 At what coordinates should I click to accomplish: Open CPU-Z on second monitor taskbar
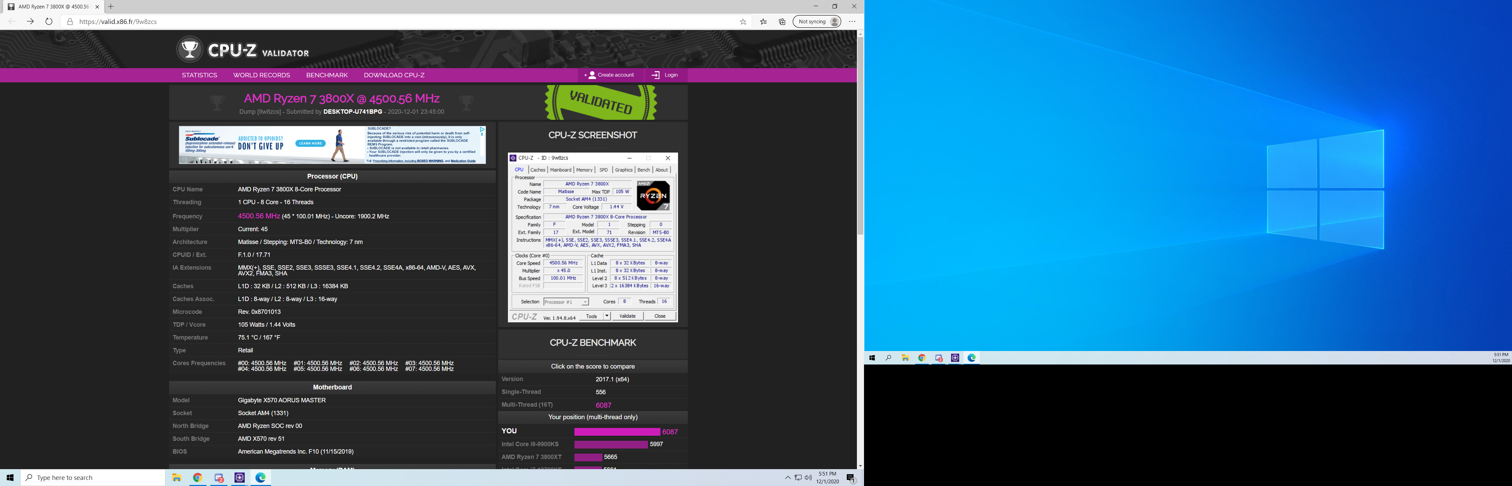point(955,358)
